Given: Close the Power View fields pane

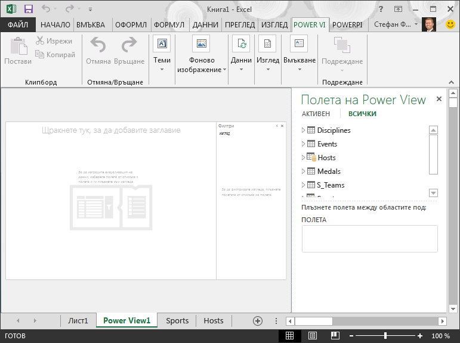Looking at the screenshot, I should coord(439,99).
